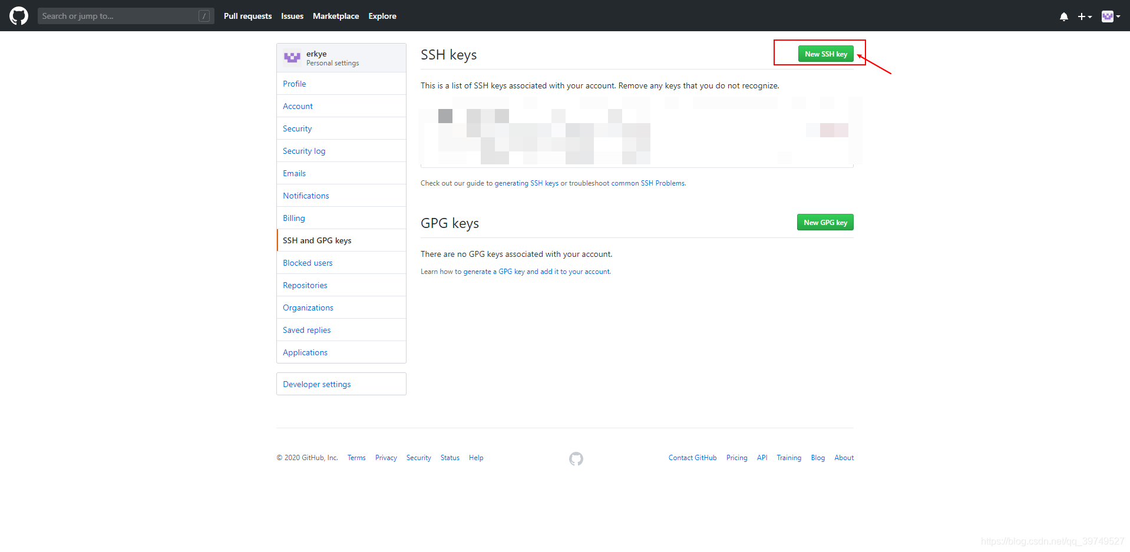Click the GitHub Octocat logo in header

click(19, 16)
